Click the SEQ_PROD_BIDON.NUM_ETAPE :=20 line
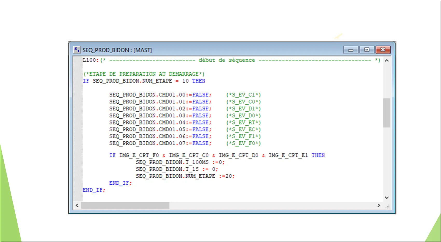441x242 pixels. click(x=185, y=176)
